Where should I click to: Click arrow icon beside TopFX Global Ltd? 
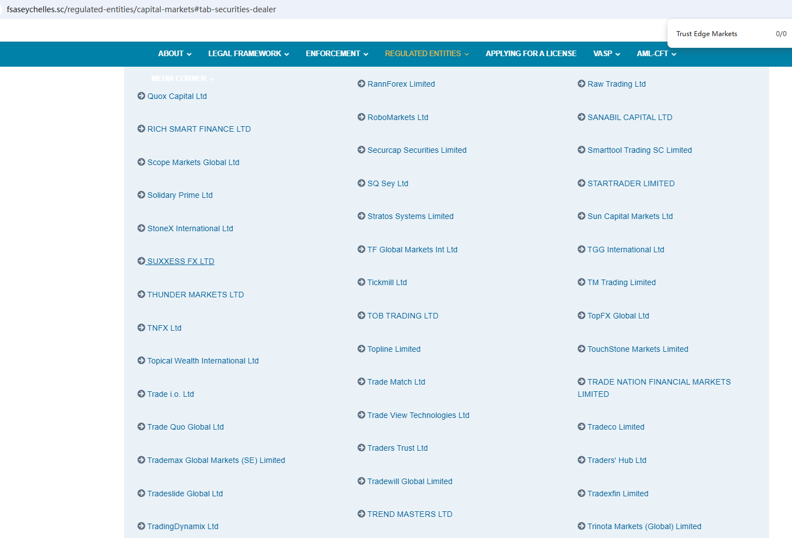click(x=581, y=316)
